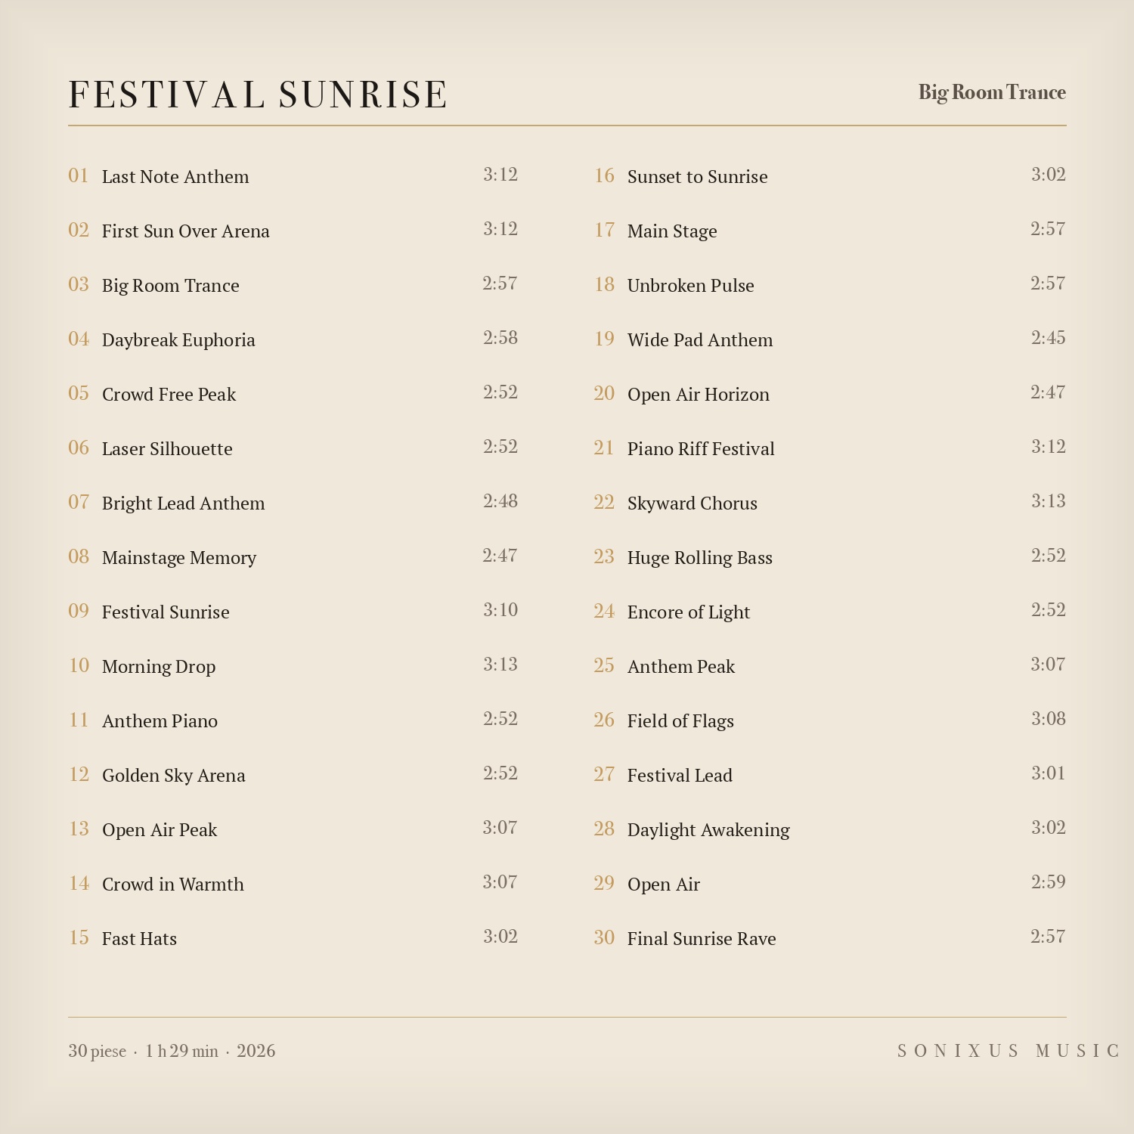Select track 05 "Crowd Free Peak"
The image size is (1134, 1134).
(293, 394)
